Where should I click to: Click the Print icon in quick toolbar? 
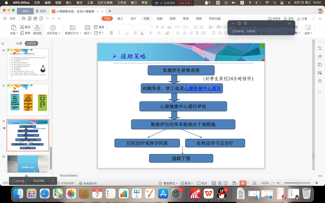(35, 18)
